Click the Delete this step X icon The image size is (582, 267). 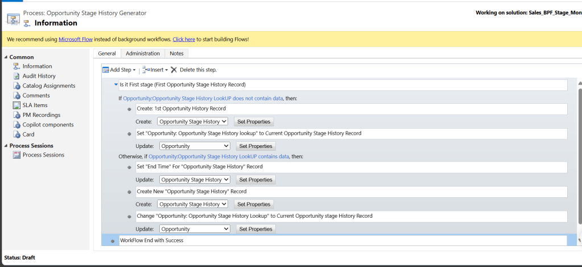(x=174, y=70)
